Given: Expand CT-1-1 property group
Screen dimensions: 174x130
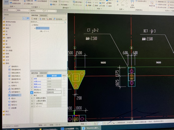Looking at the screenshot, I should (35, 106).
